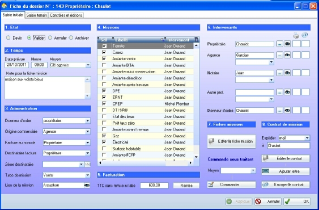Open the Moyen Clé agence dropdown
This screenshot has height=210, width=319.
coord(88,65)
